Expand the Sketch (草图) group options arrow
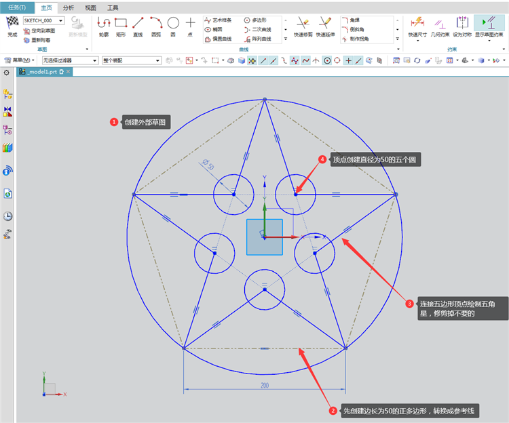Screen dimensions: 509x423 click(87, 49)
